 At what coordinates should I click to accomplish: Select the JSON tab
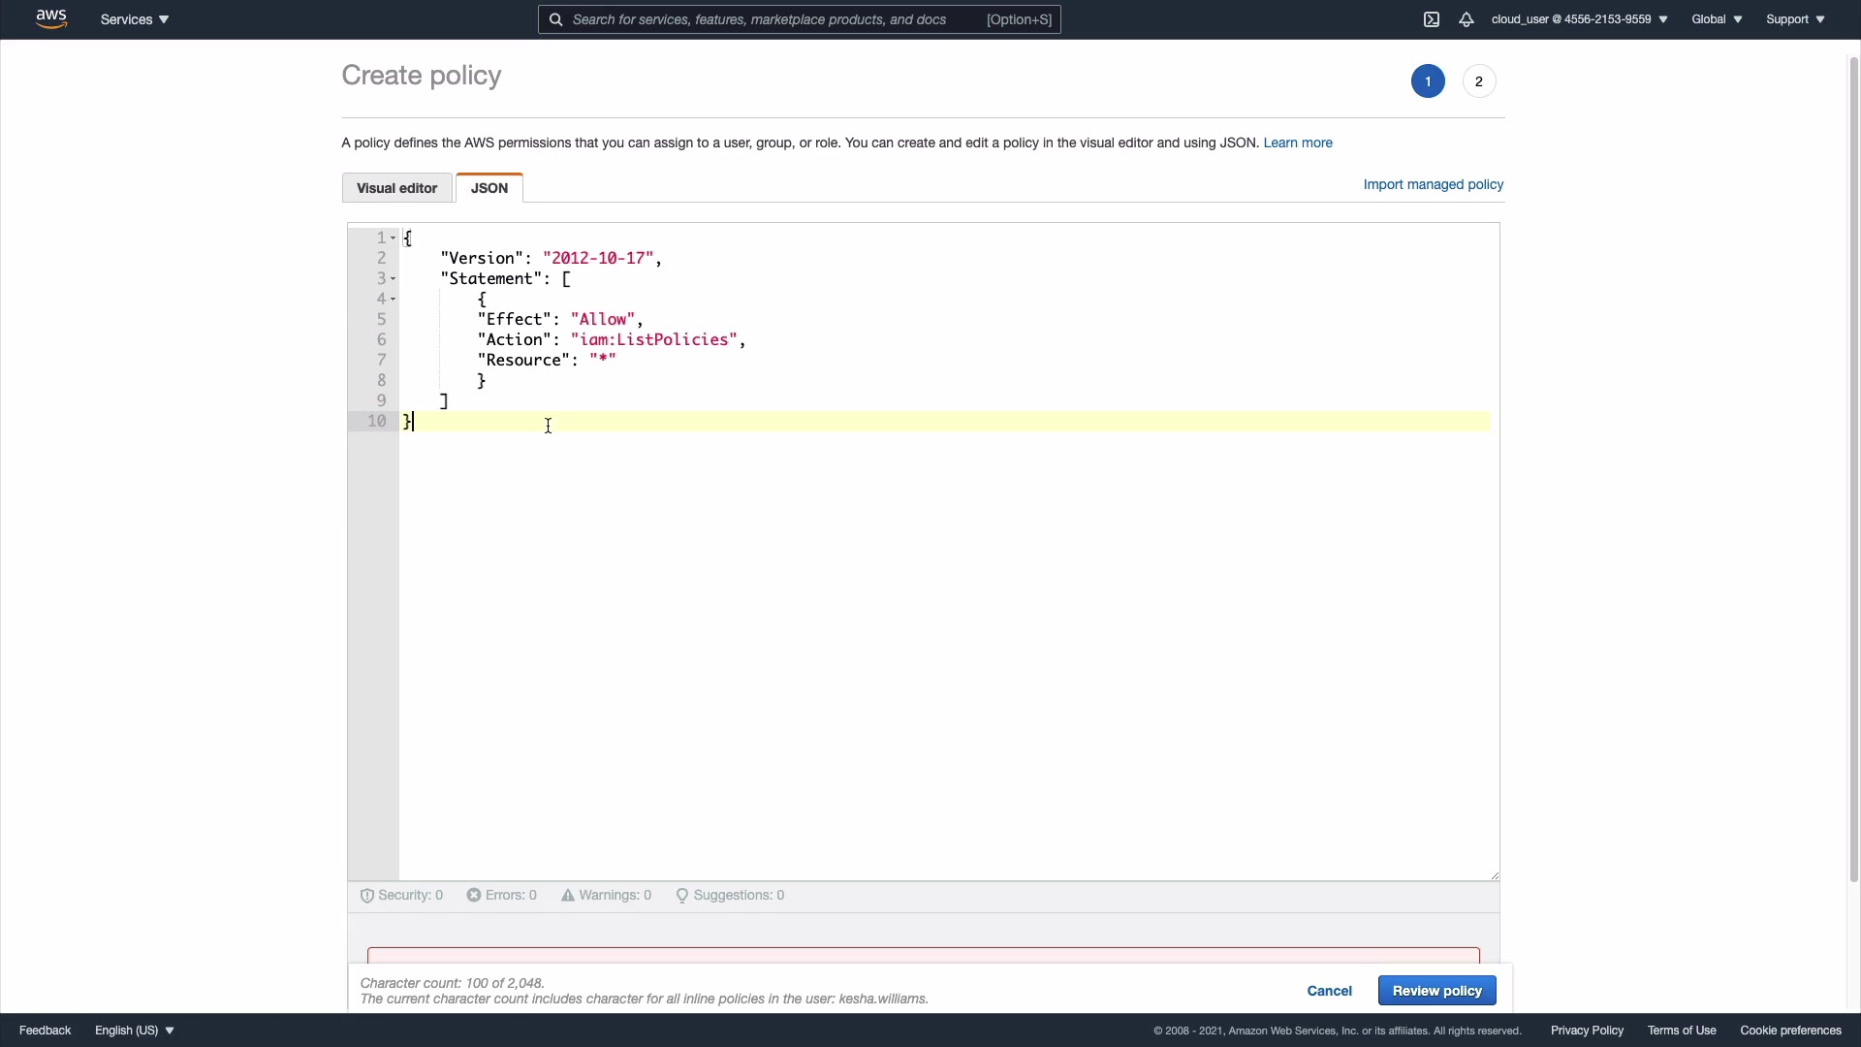click(489, 188)
